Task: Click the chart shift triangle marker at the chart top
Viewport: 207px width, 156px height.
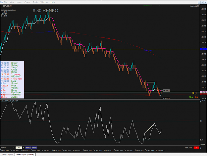Action: (160, 5)
